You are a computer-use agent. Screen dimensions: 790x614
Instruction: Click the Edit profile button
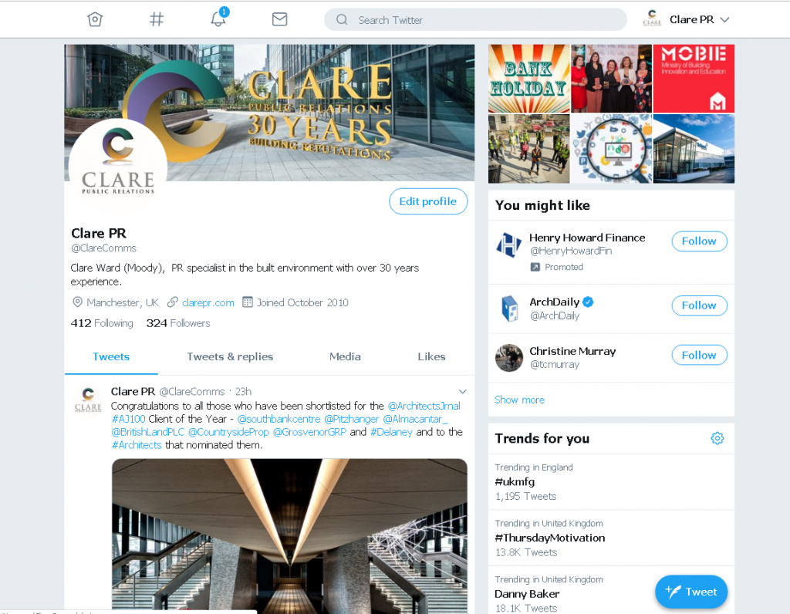pyautogui.click(x=428, y=201)
